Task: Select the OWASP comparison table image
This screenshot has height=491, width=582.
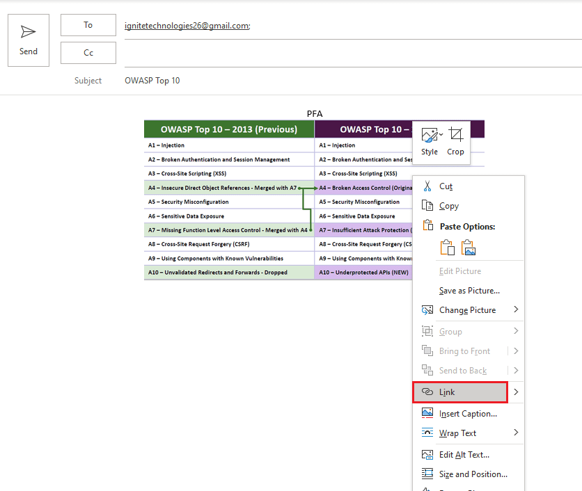Action: [x=278, y=200]
